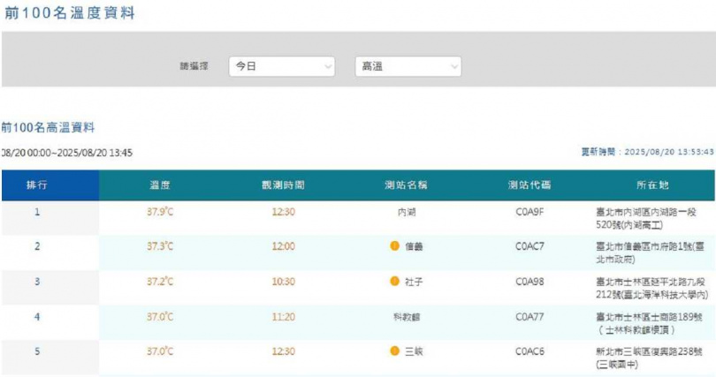The height and width of the screenshot is (377, 716).
Task: Click the 所在地 column header
Action: 652,185
